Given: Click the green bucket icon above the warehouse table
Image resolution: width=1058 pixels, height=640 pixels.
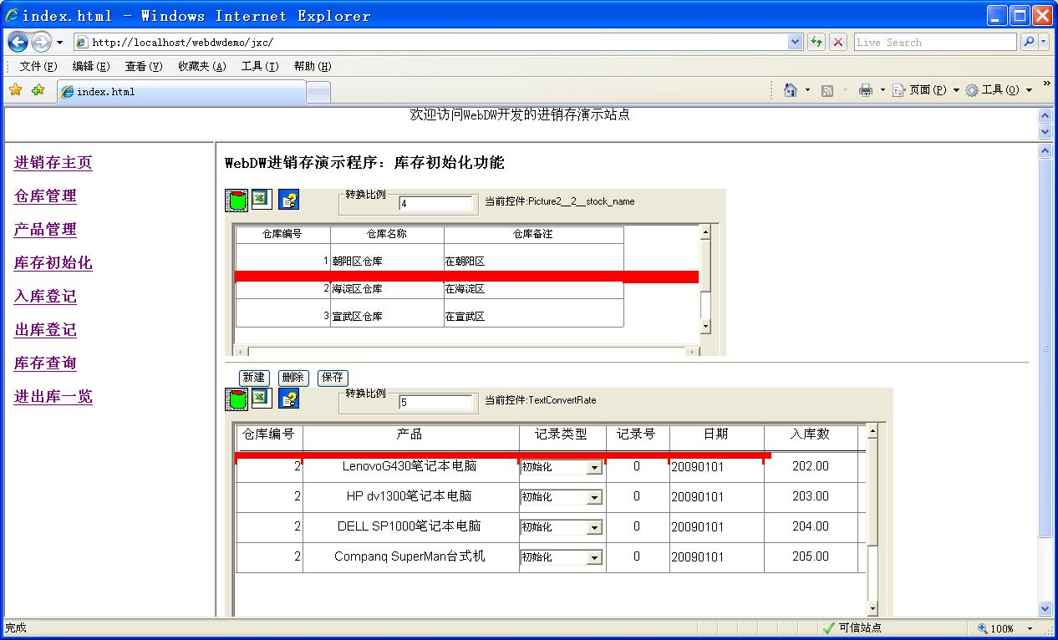Looking at the screenshot, I should pos(237,200).
